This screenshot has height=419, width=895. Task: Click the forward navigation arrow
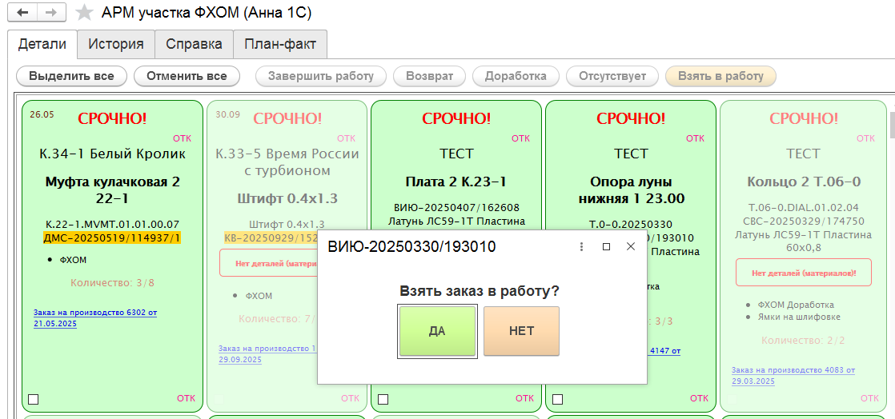click(x=50, y=13)
